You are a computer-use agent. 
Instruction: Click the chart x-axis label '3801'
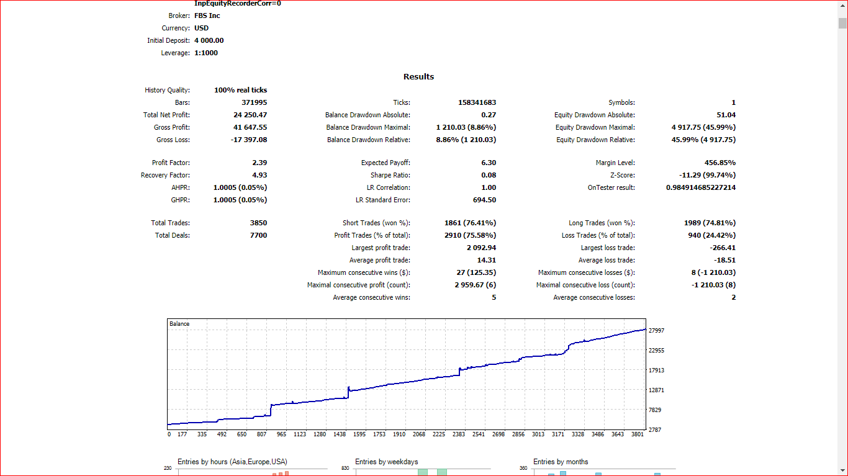(637, 434)
